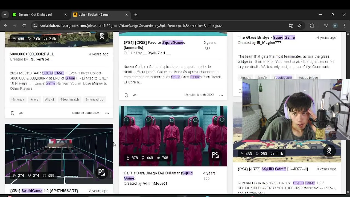The width and height of the screenshot is (350, 197).
Task: Open the $800,000+800,000RP ALL job title
Action: 32,54
